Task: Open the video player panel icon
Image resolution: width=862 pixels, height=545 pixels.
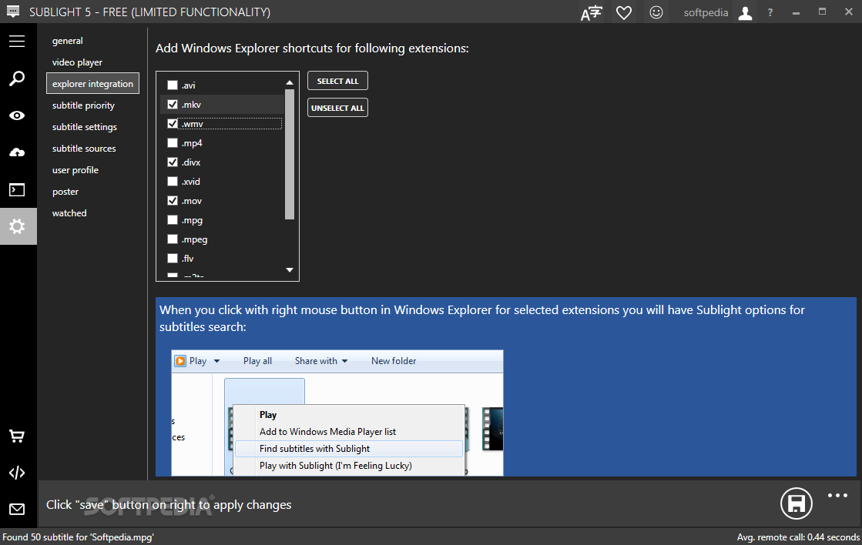Action: point(17,190)
